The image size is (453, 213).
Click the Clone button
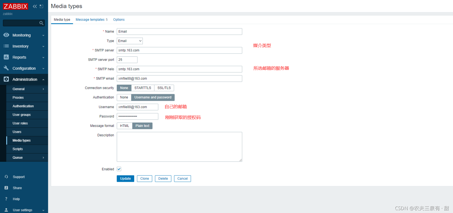coord(144,179)
